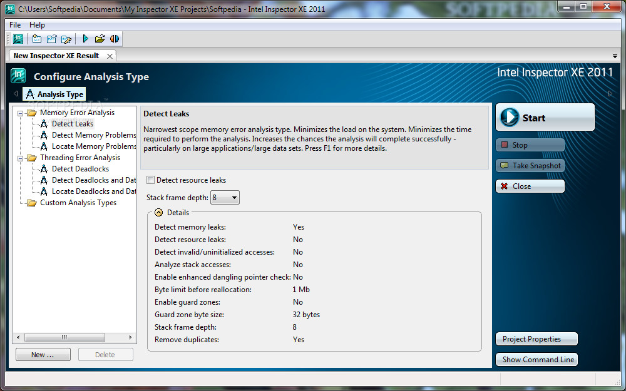This screenshot has width=626, height=391.
Task: Minimize the Intel Inspector XE window
Action: coord(567,6)
